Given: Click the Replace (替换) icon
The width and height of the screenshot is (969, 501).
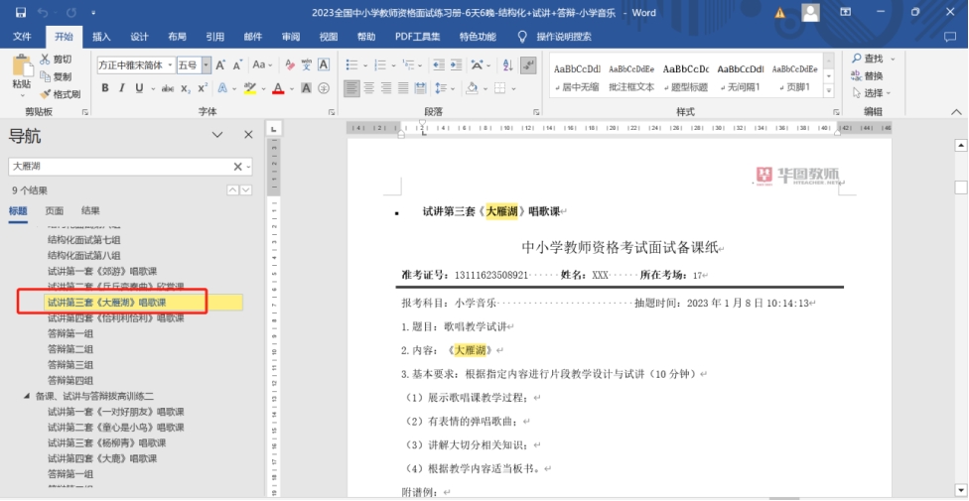Looking at the screenshot, I should (856, 76).
